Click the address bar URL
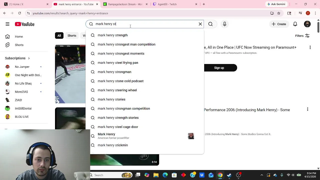320x180 pixels. tap(70, 13)
